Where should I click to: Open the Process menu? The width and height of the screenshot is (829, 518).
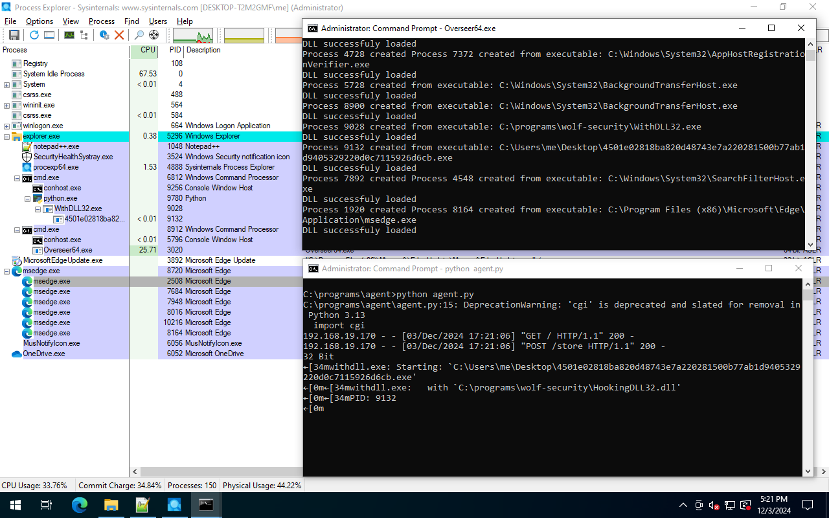click(102, 21)
